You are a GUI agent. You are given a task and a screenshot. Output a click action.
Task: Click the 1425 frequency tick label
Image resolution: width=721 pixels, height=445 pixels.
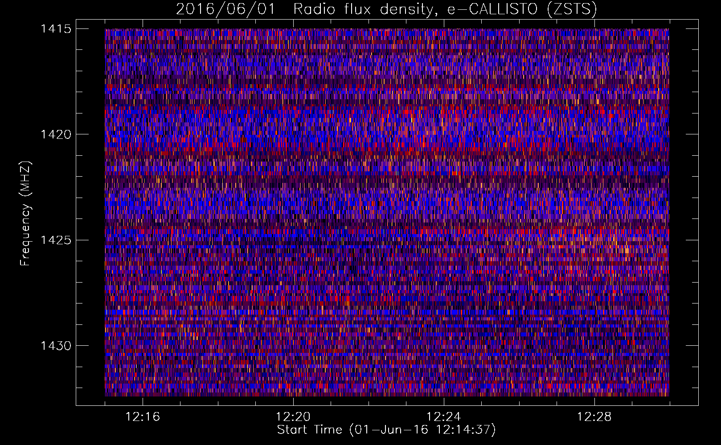pyautogui.click(x=56, y=240)
